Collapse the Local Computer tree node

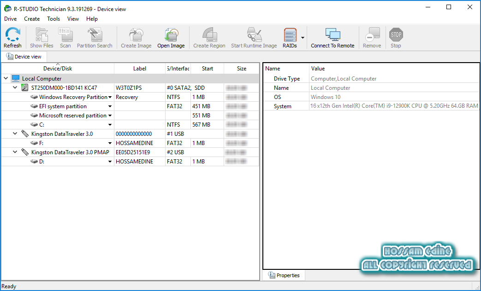pos(6,78)
